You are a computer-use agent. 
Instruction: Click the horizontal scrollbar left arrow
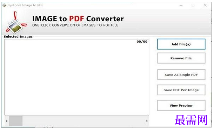[7, 121]
